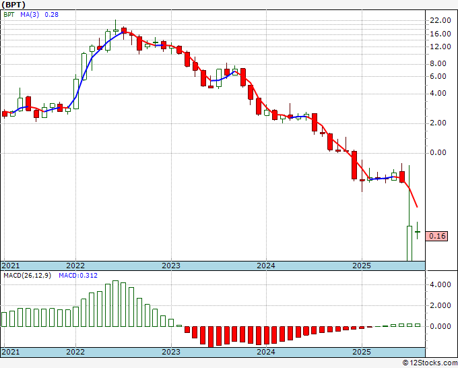Pick 2021 on the MACD panel timeline
458x368 pixels.
coord(11,352)
